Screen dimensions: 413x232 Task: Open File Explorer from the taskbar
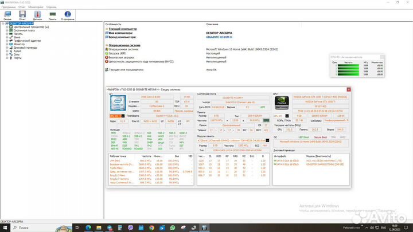(99, 228)
